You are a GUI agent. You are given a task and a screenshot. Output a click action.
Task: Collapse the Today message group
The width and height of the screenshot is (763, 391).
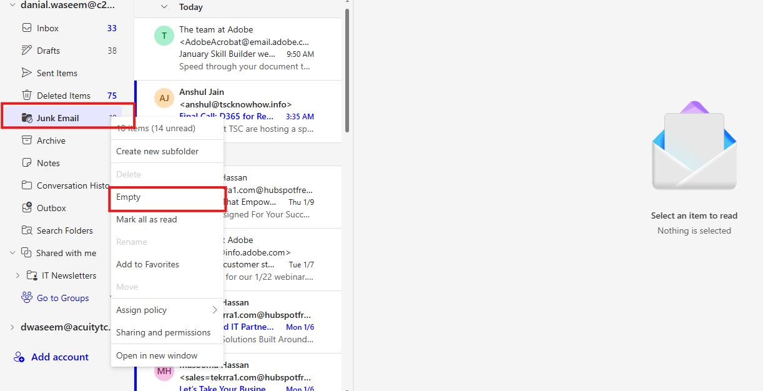tap(164, 7)
